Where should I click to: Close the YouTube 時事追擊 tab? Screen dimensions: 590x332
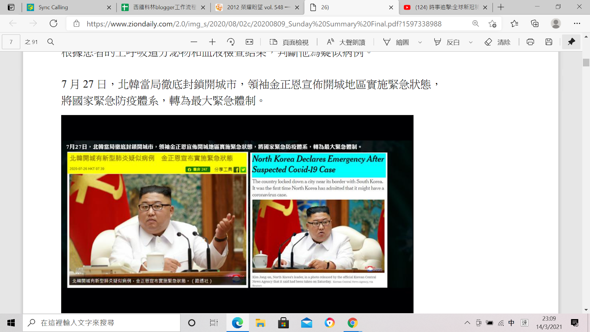[485, 7]
